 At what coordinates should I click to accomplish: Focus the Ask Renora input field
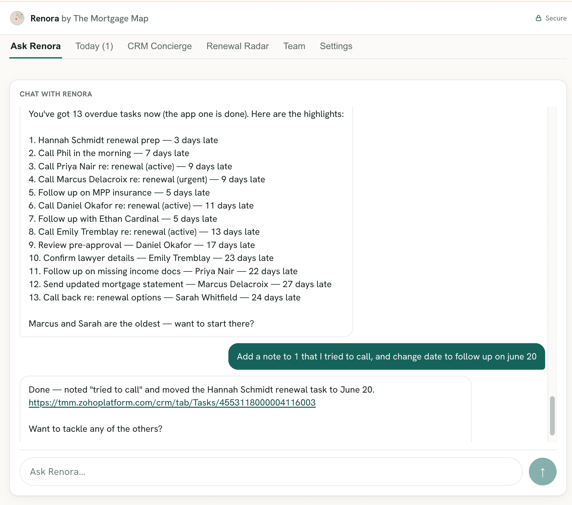coord(271,472)
